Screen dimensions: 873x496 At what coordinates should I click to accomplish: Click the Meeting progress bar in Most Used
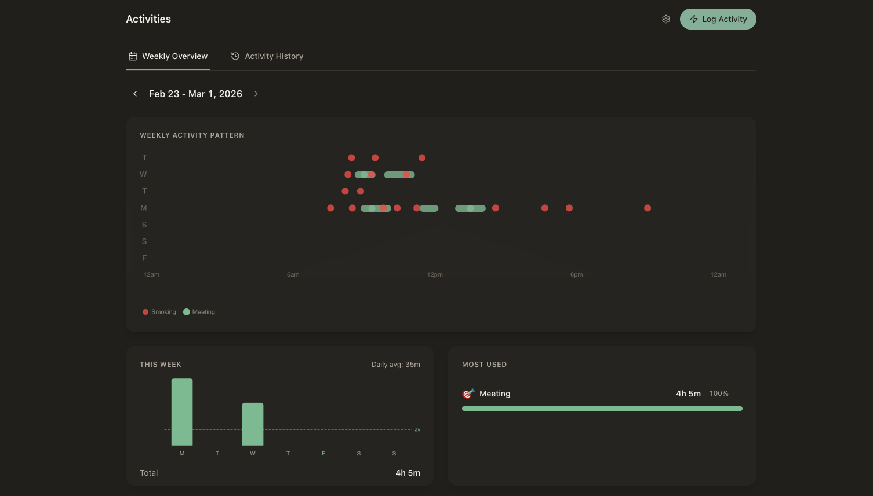click(x=602, y=409)
